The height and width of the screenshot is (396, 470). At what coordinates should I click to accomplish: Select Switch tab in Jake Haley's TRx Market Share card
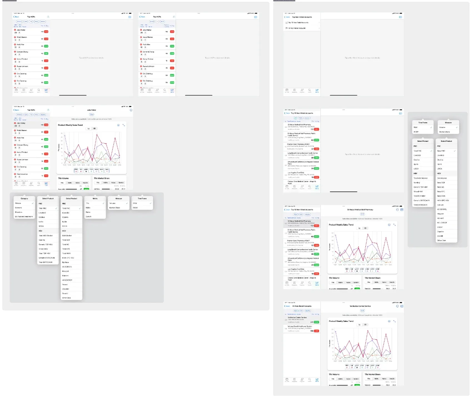pos(121,183)
